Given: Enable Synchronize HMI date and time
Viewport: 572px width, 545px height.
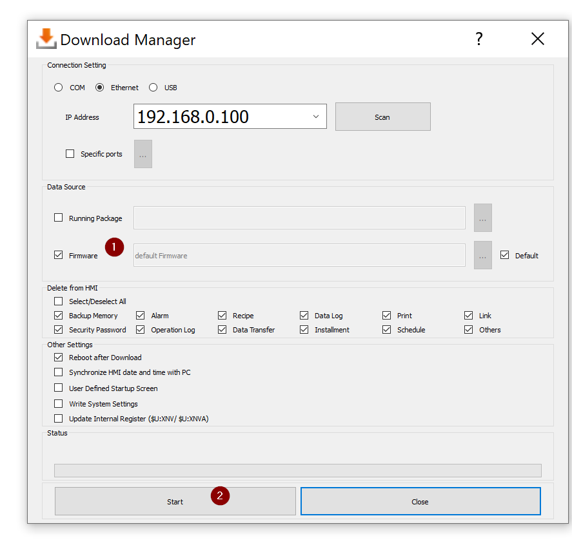Looking at the screenshot, I should [59, 372].
